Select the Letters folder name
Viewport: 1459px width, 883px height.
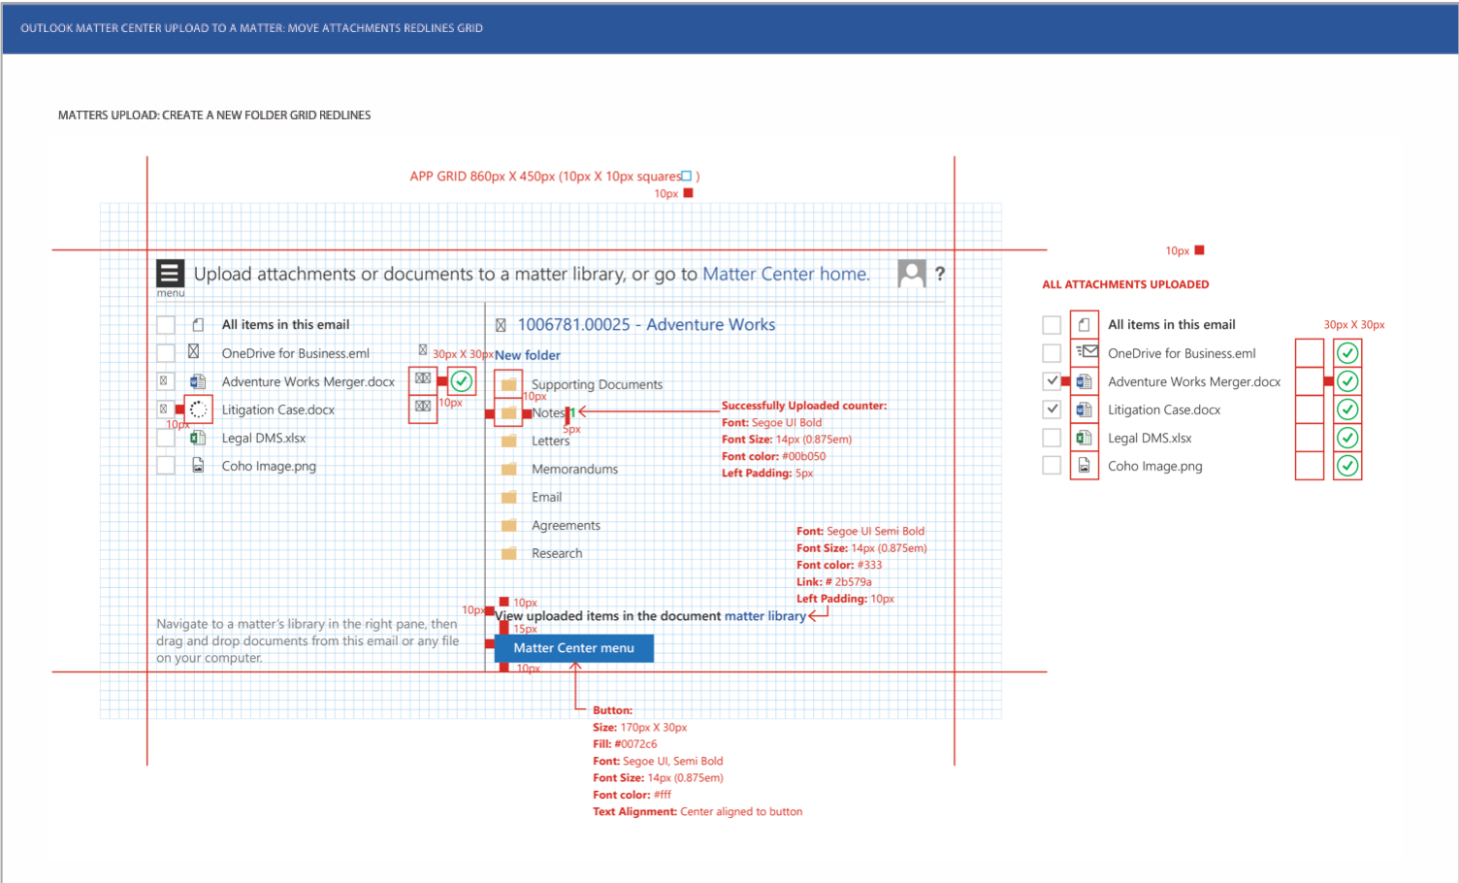point(550,441)
